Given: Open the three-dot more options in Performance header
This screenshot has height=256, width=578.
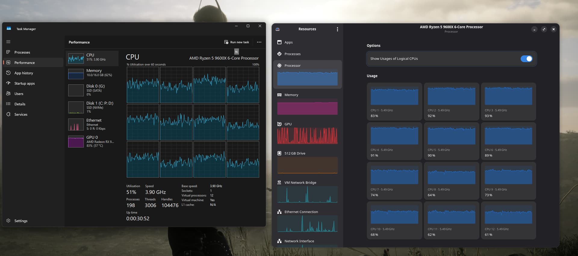Looking at the screenshot, I should 259,42.
